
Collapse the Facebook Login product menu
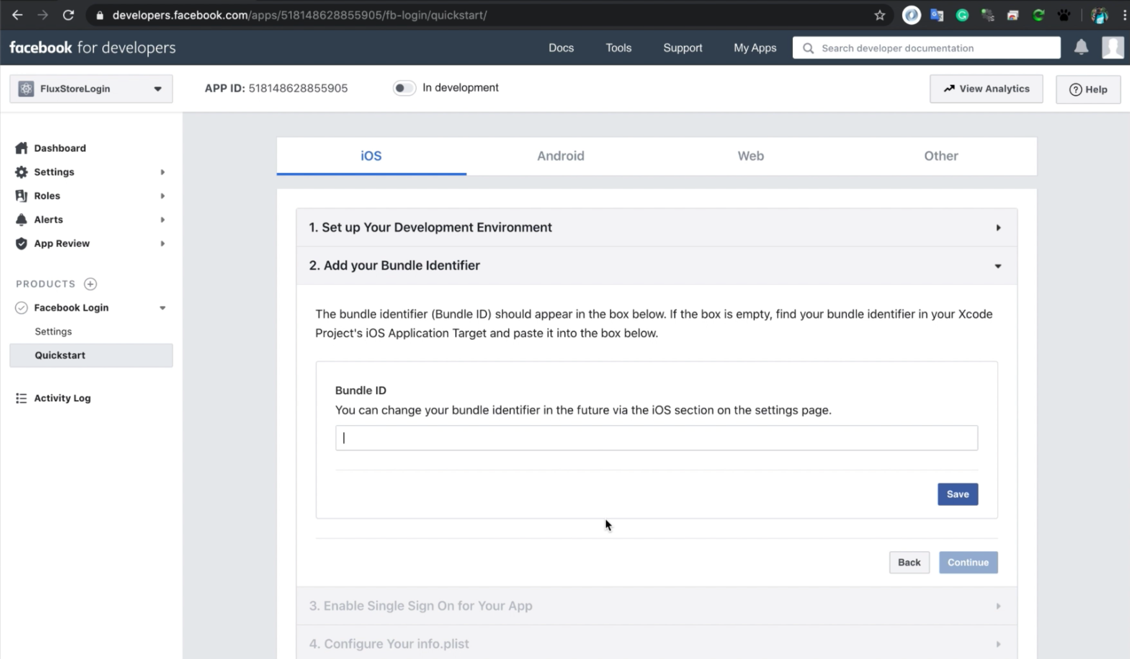tap(162, 308)
